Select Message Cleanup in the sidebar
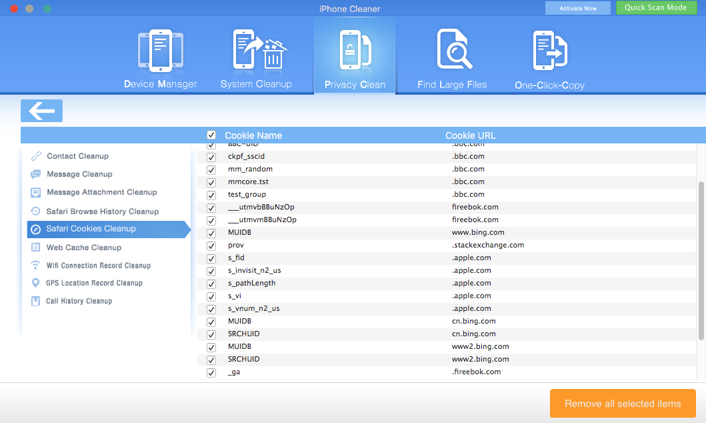 click(x=80, y=174)
